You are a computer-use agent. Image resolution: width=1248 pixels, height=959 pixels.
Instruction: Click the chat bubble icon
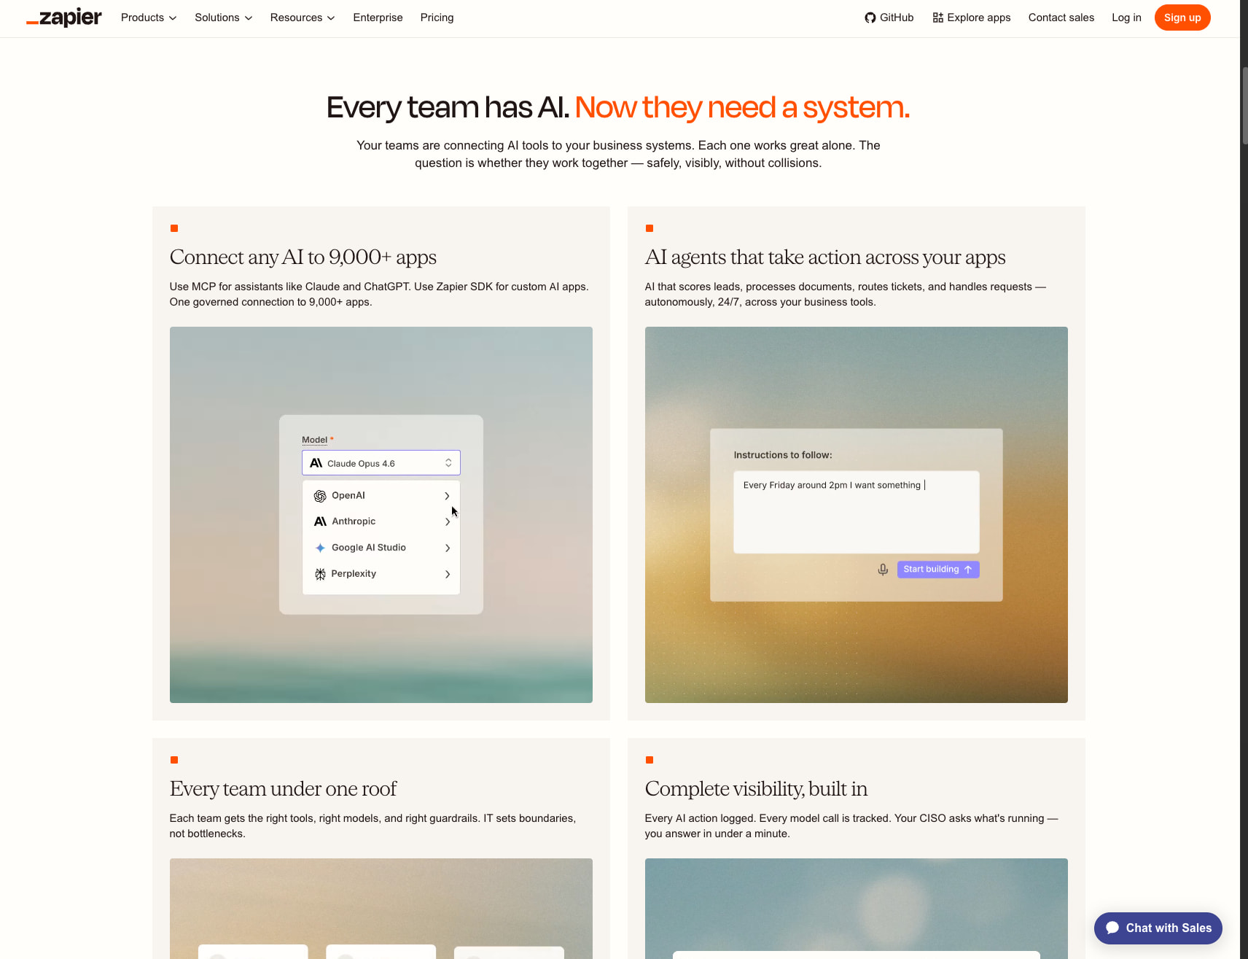coord(1112,928)
